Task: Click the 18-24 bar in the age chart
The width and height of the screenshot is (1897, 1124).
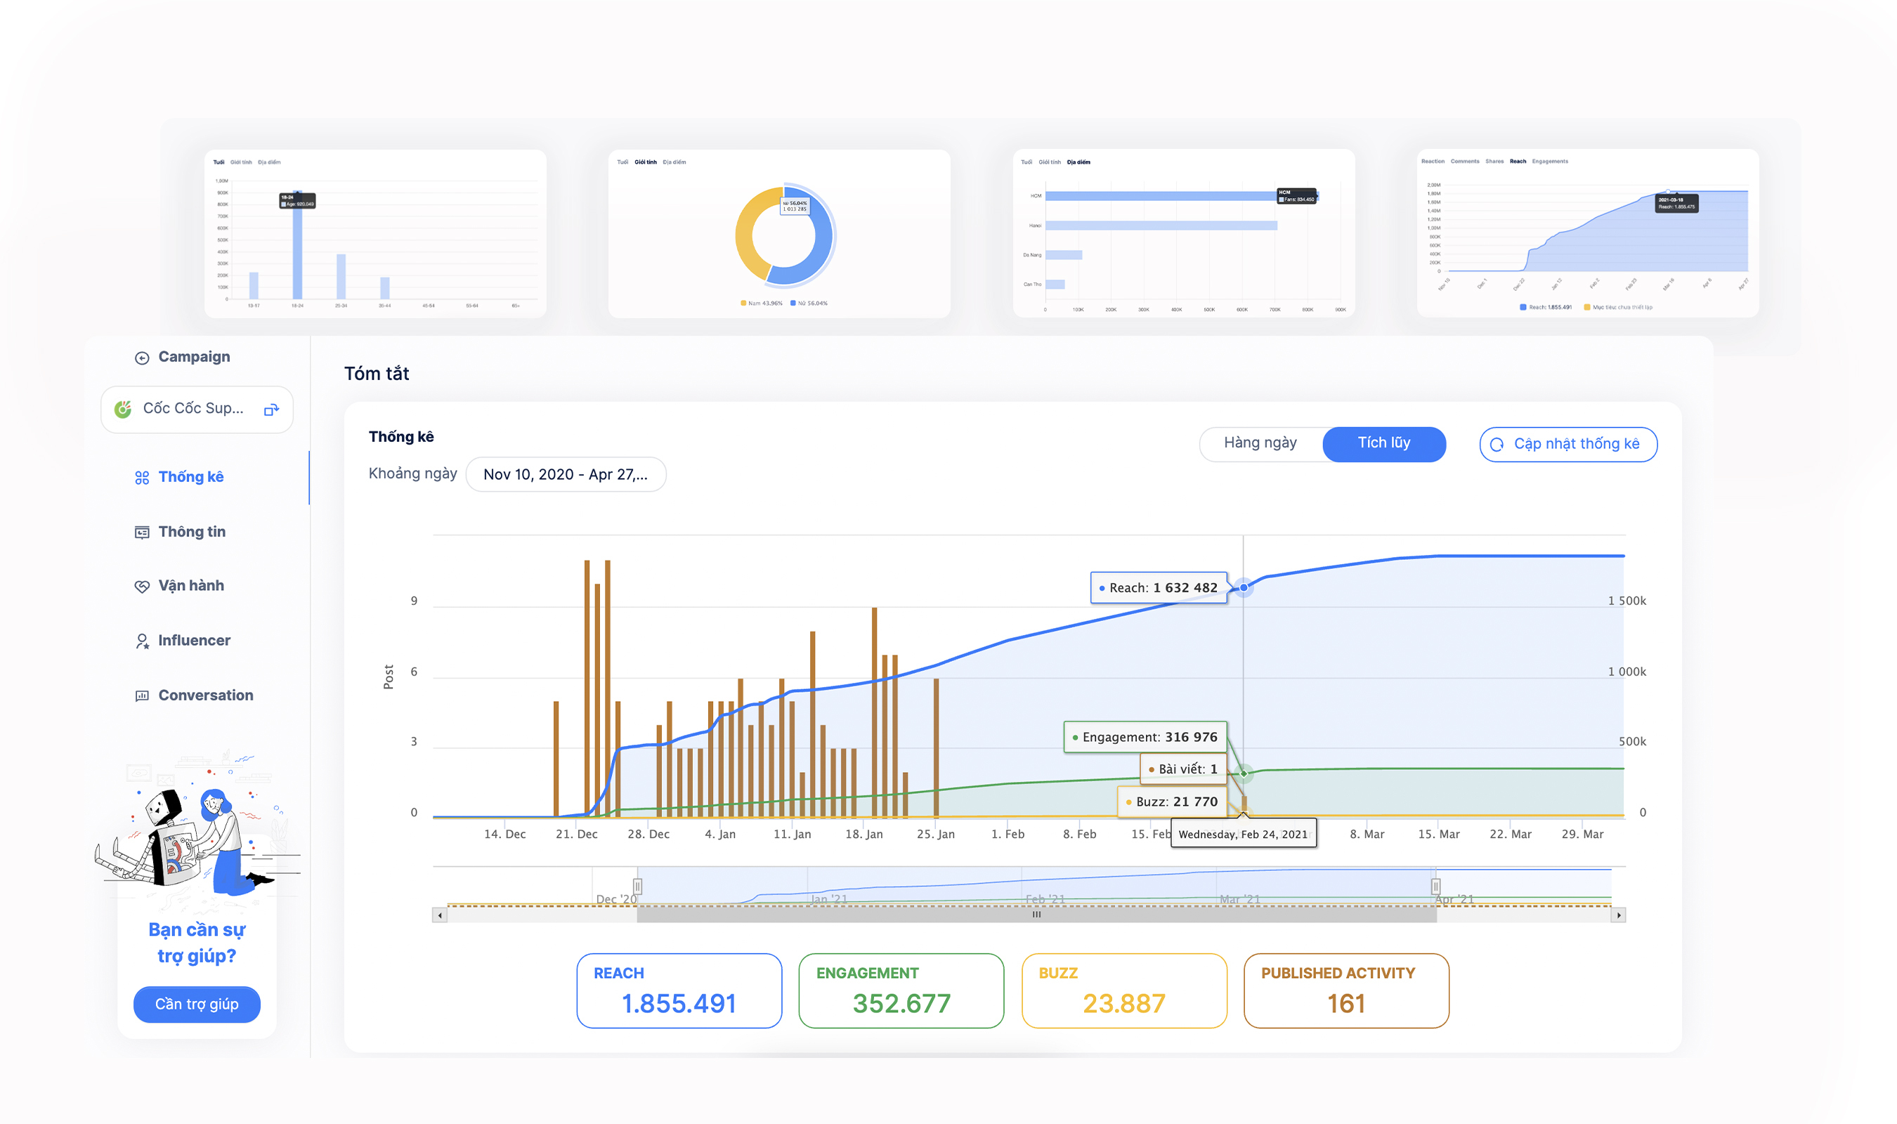Action: tap(297, 245)
